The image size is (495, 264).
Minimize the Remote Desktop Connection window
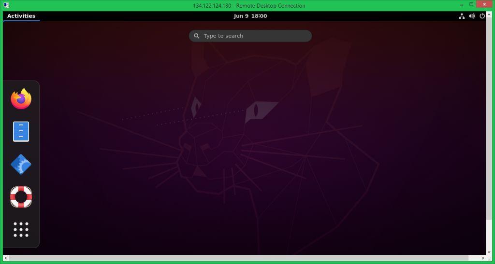point(461,4)
